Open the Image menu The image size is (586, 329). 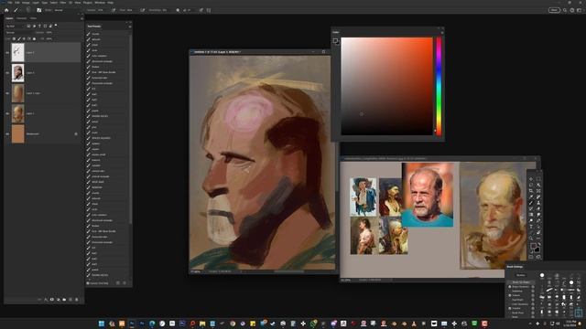[26, 3]
